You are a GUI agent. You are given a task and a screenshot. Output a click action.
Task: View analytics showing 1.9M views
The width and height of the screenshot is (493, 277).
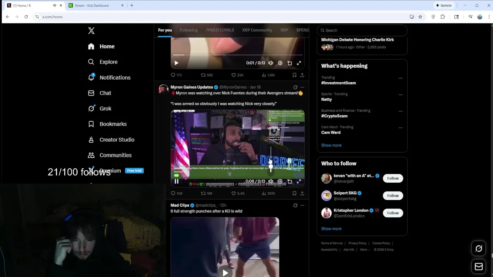(x=268, y=75)
